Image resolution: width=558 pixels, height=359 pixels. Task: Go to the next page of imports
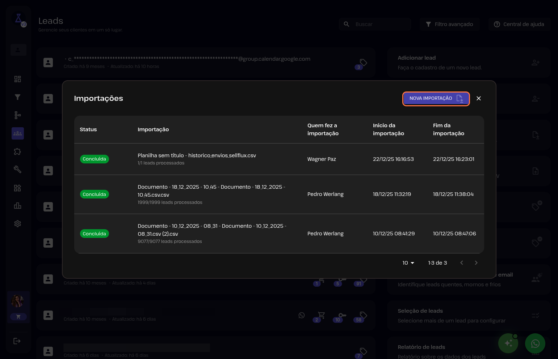point(476,263)
